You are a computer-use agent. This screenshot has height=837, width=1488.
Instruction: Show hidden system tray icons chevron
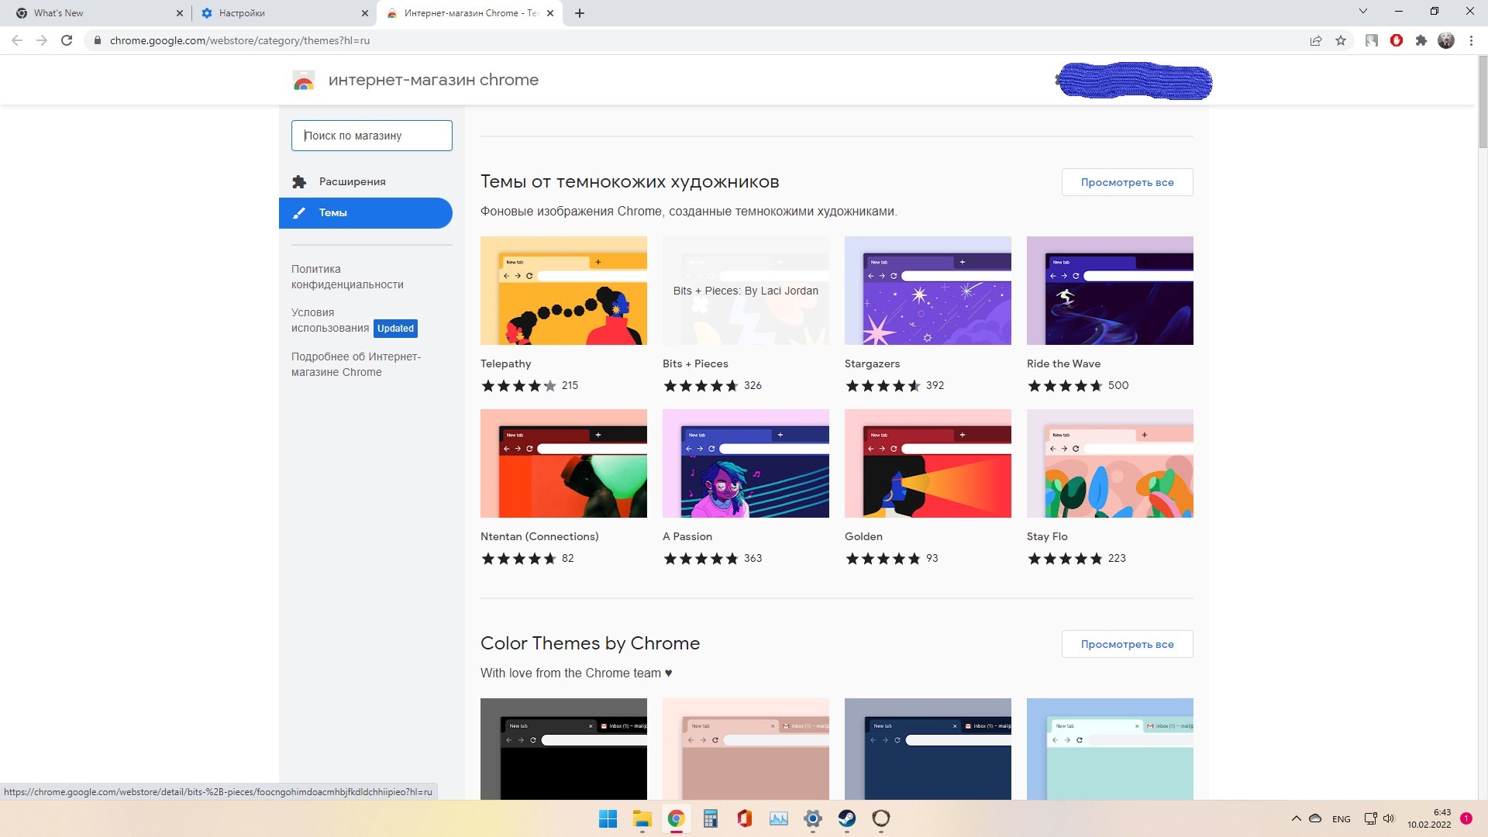tap(1296, 818)
